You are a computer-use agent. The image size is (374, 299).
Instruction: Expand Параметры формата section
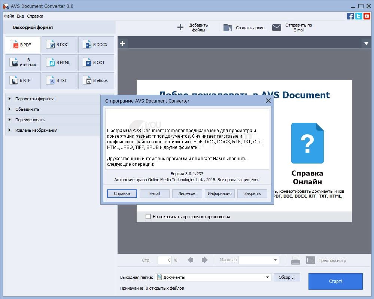tap(53, 99)
